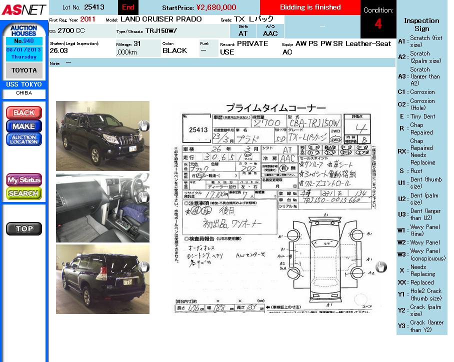Click the USS TOKYO auction label
The width and height of the screenshot is (454, 362).
click(24, 84)
